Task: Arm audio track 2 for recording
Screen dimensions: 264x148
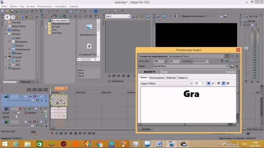Action: [x=20, y=109]
